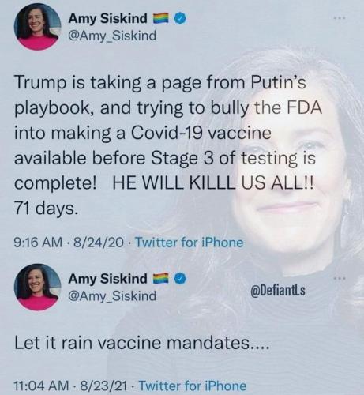Click the rainbow flag emoji in the 8/24/20 tweet header
This screenshot has height=395, width=364.
161,18
